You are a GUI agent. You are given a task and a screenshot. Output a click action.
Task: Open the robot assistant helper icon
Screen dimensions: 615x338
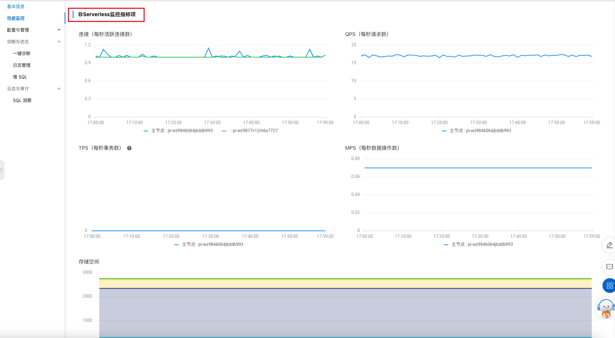[x=605, y=309]
